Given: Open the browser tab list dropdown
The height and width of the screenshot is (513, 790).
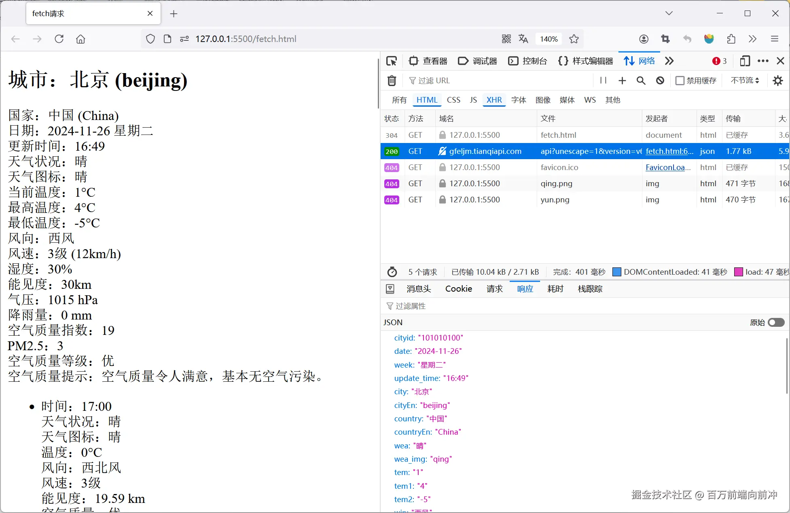Looking at the screenshot, I should coord(668,13).
